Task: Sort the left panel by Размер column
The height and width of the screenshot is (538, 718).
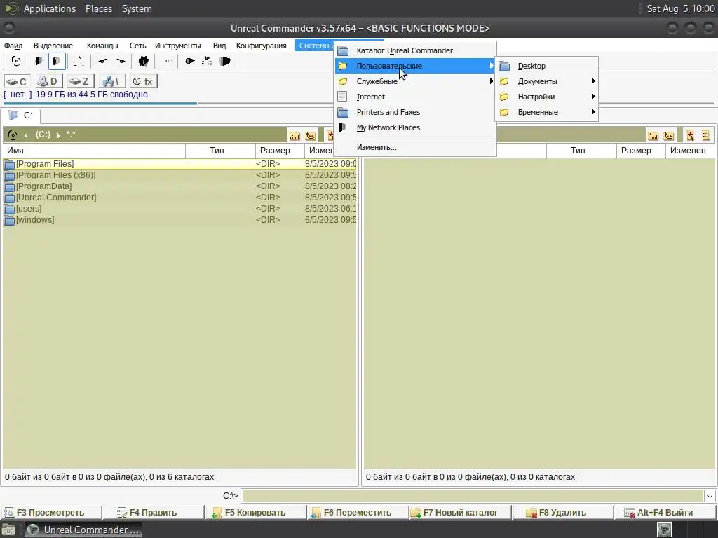Action: (279, 151)
